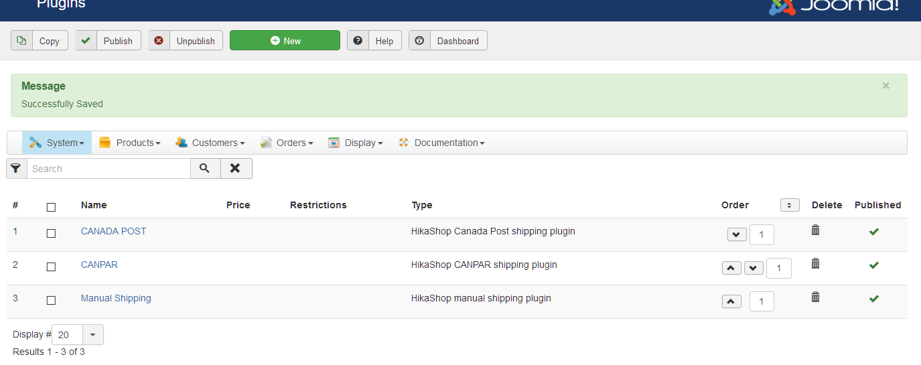This screenshot has width=921, height=365.
Task: Click the search magnifier button
Action: coord(205,169)
